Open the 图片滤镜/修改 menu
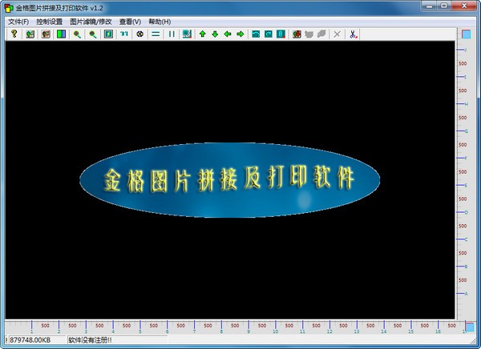The height and width of the screenshot is (349, 481). [91, 21]
